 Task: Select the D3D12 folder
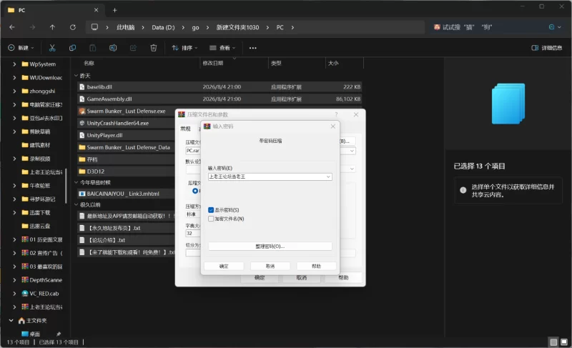click(x=126, y=171)
